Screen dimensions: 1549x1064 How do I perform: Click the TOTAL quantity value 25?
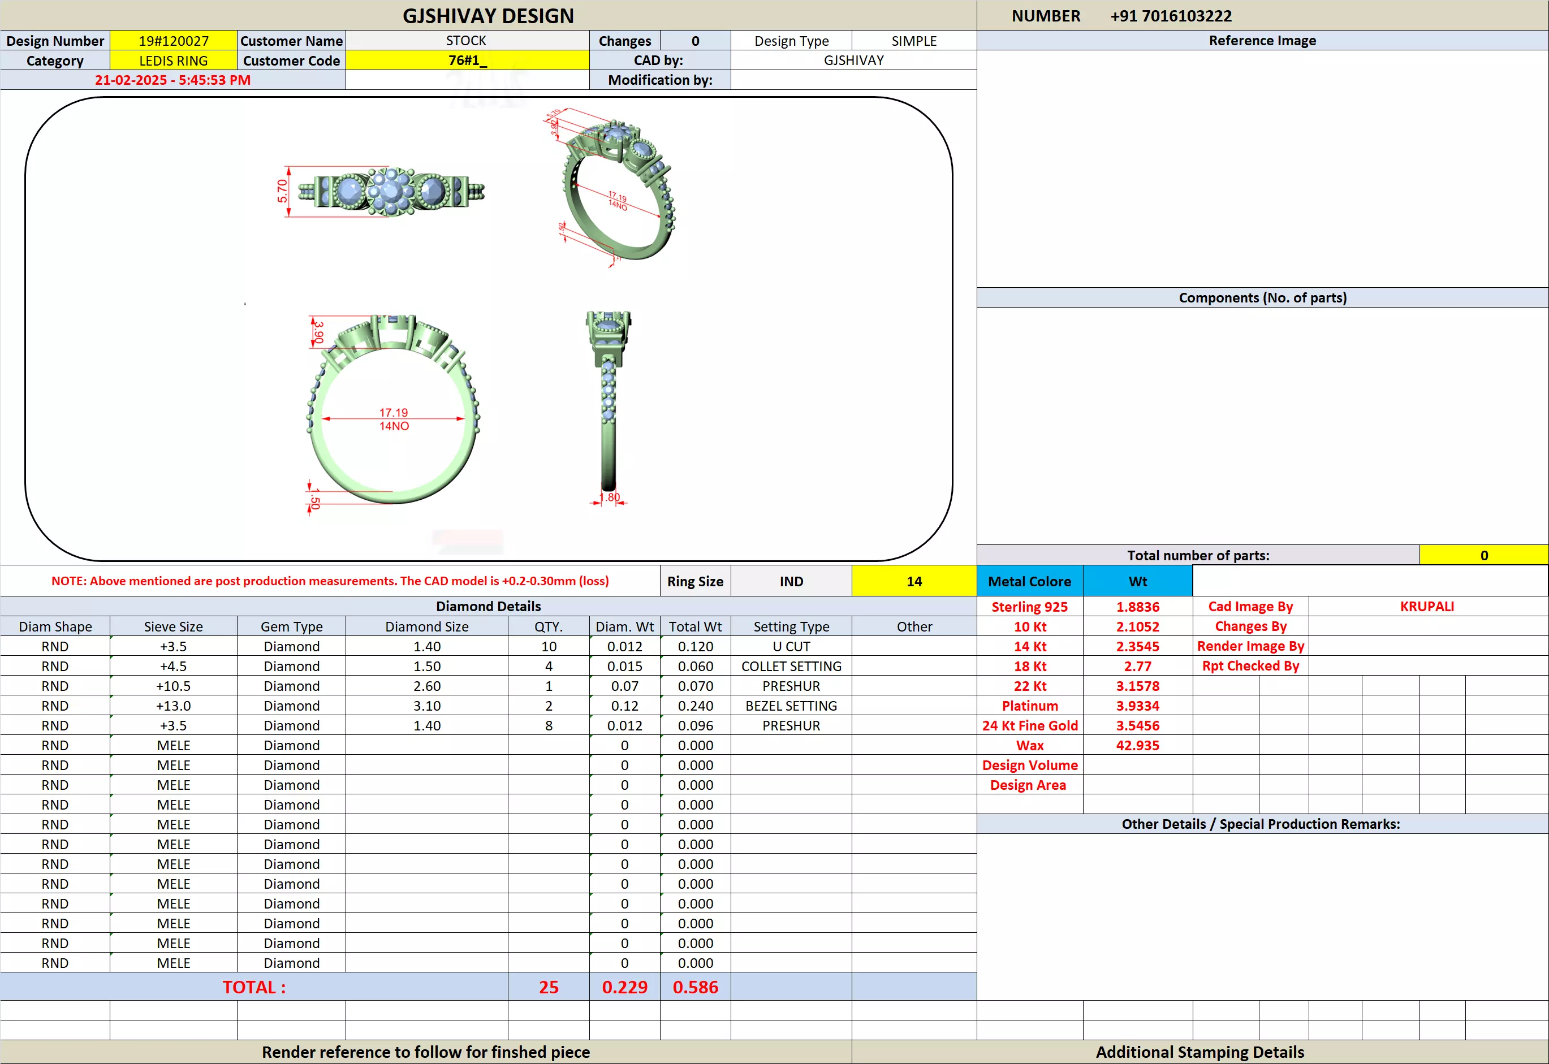[x=548, y=987]
